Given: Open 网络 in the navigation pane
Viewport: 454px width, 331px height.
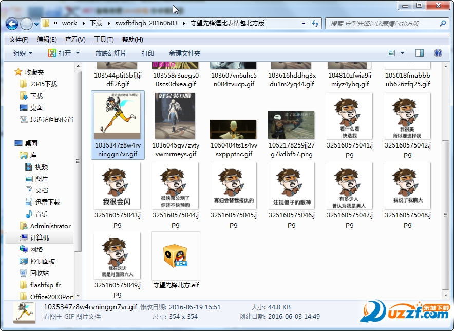Looking at the screenshot, I should click(x=31, y=250).
